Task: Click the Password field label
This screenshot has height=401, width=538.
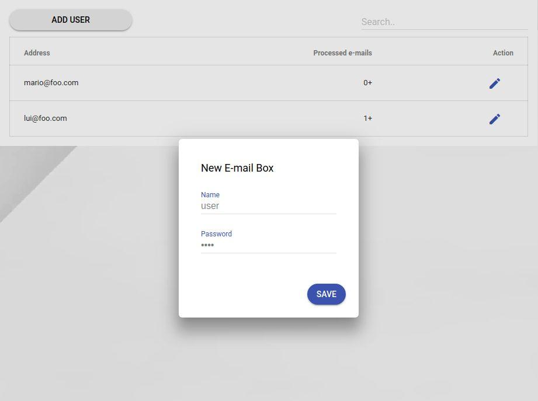Action: click(x=216, y=233)
